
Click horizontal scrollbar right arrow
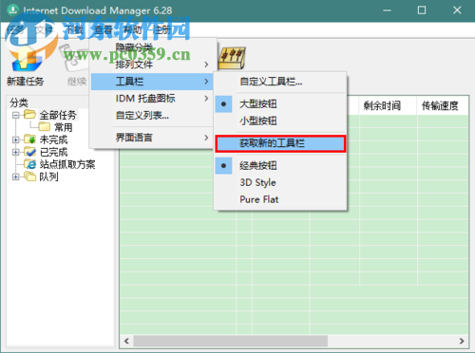[462, 341]
